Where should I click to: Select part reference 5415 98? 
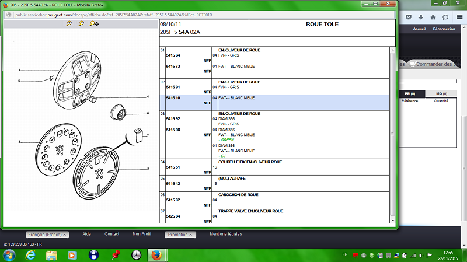[173, 130]
